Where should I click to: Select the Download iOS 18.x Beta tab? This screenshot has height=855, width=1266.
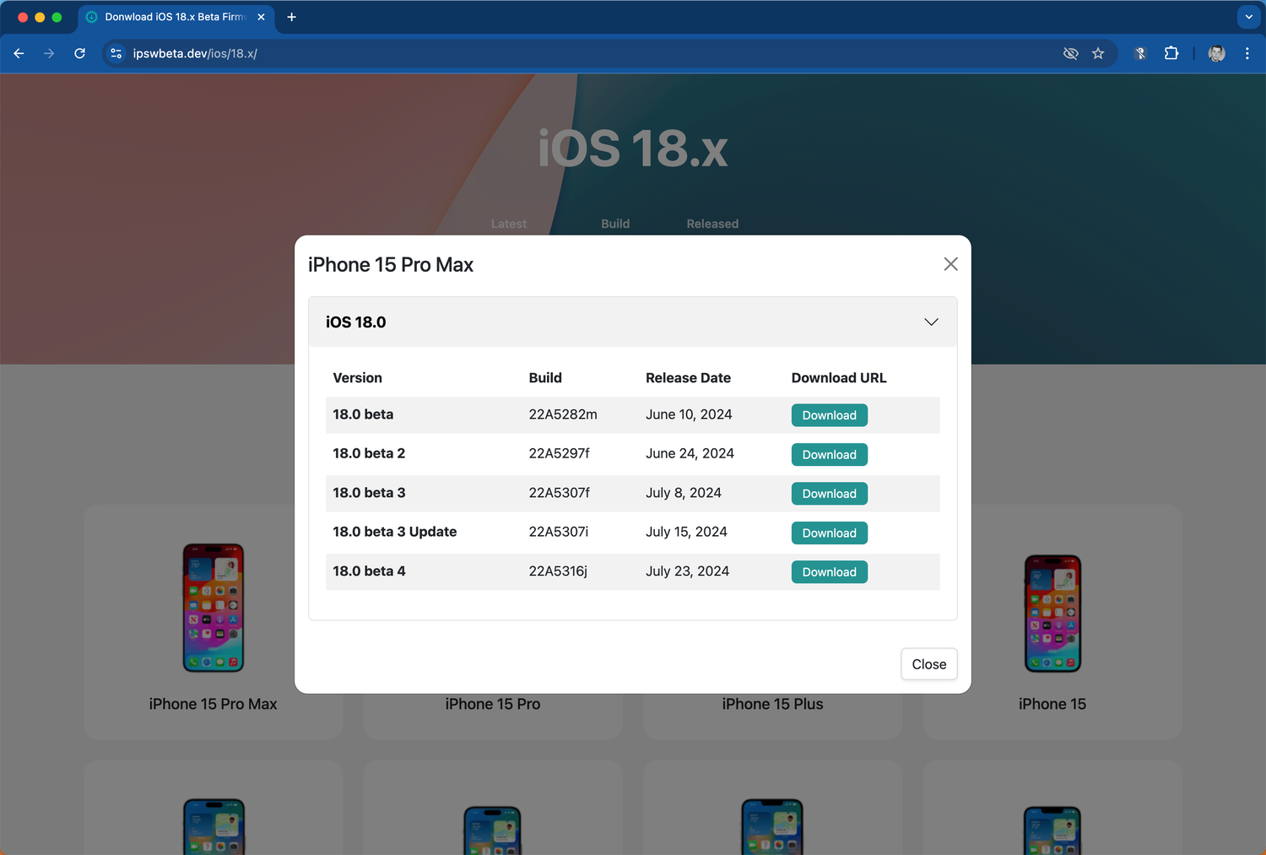click(x=176, y=17)
